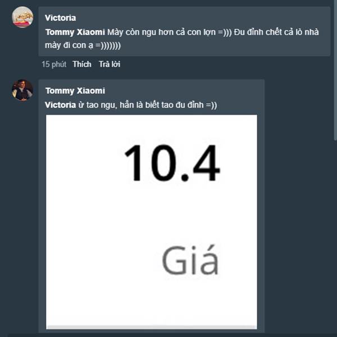Open the attached white image in Tommy's reply
The image size is (337, 337).
point(152,222)
